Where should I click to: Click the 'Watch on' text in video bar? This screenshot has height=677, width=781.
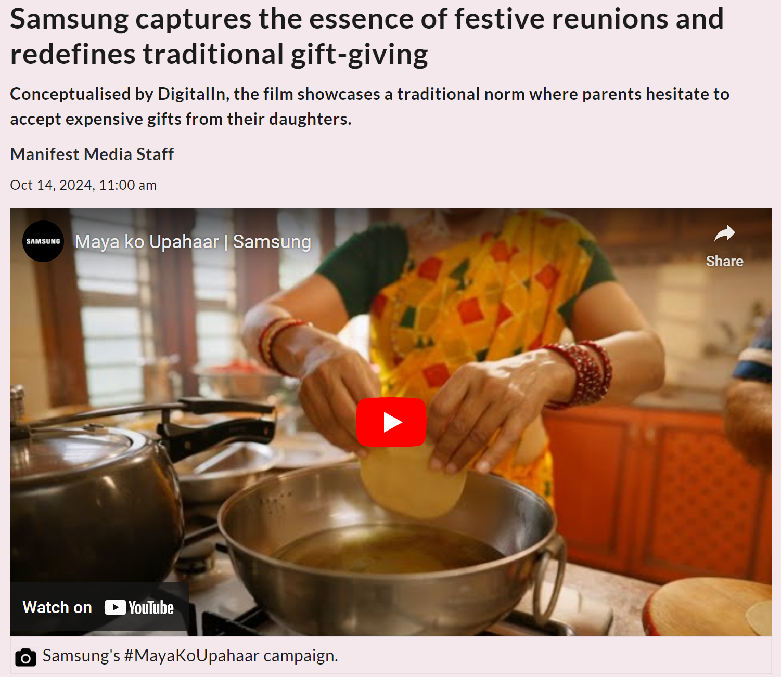(57, 607)
